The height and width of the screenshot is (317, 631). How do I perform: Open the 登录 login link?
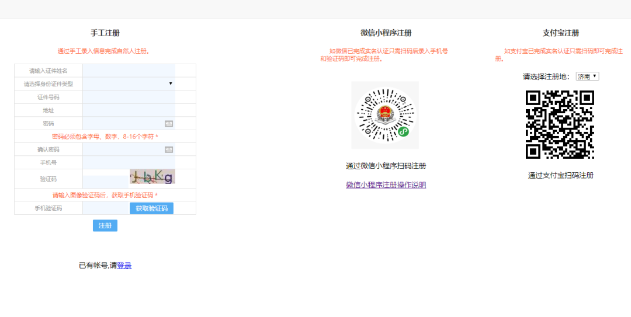[124, 266]
